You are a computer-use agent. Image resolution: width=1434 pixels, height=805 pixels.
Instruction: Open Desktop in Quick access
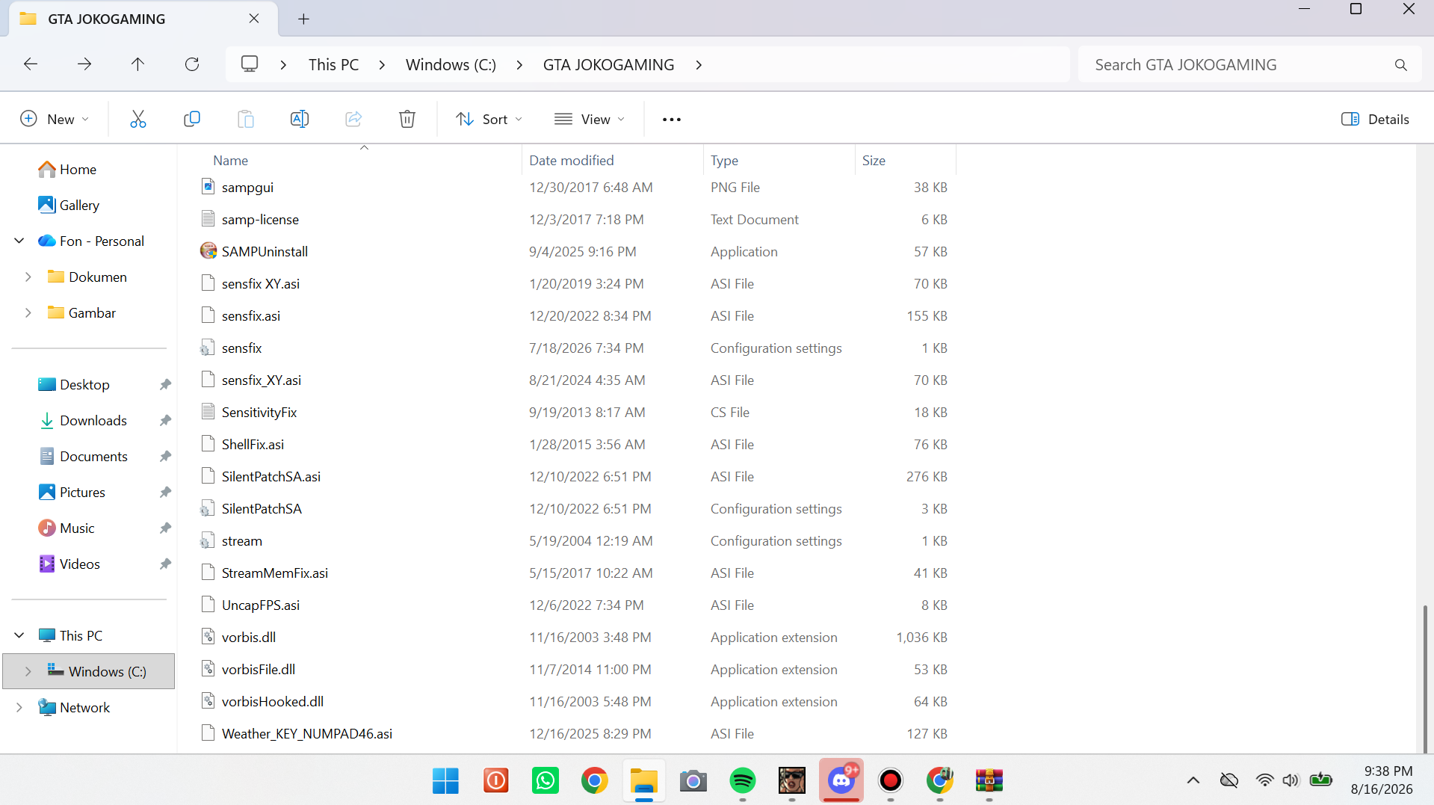84,385
